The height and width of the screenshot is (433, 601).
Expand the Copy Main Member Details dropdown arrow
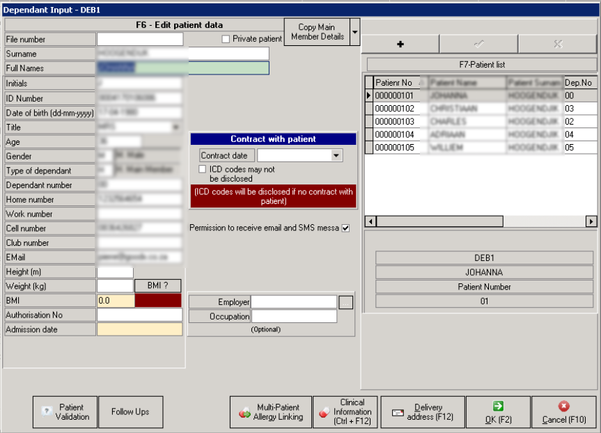(x=354, y=32)
